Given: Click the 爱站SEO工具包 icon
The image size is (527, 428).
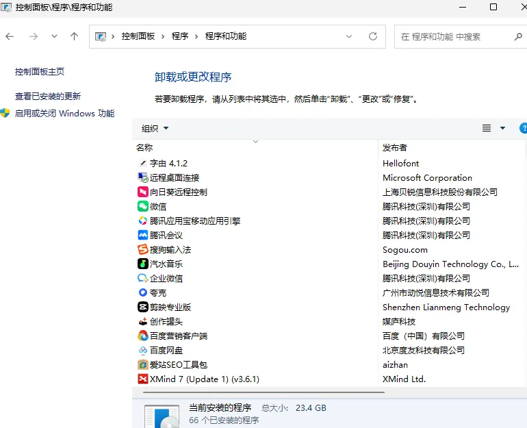Looking at the screenshot, I should click(143, 364).
